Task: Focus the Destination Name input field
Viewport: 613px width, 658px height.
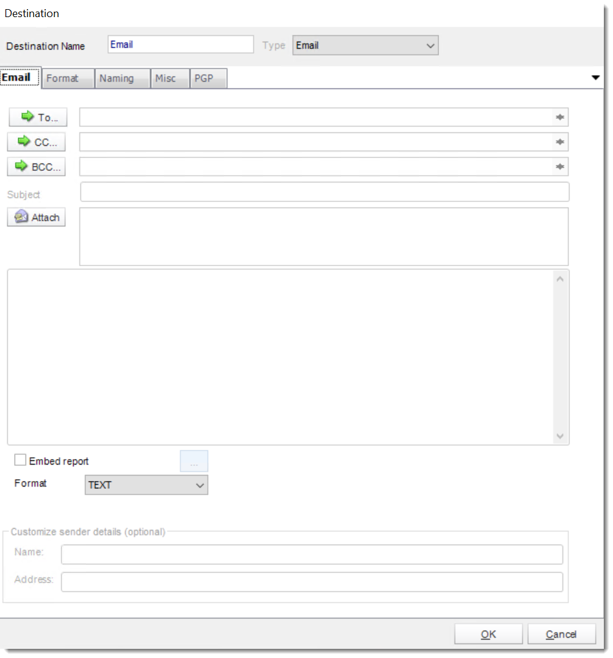Action: [181, 45]
